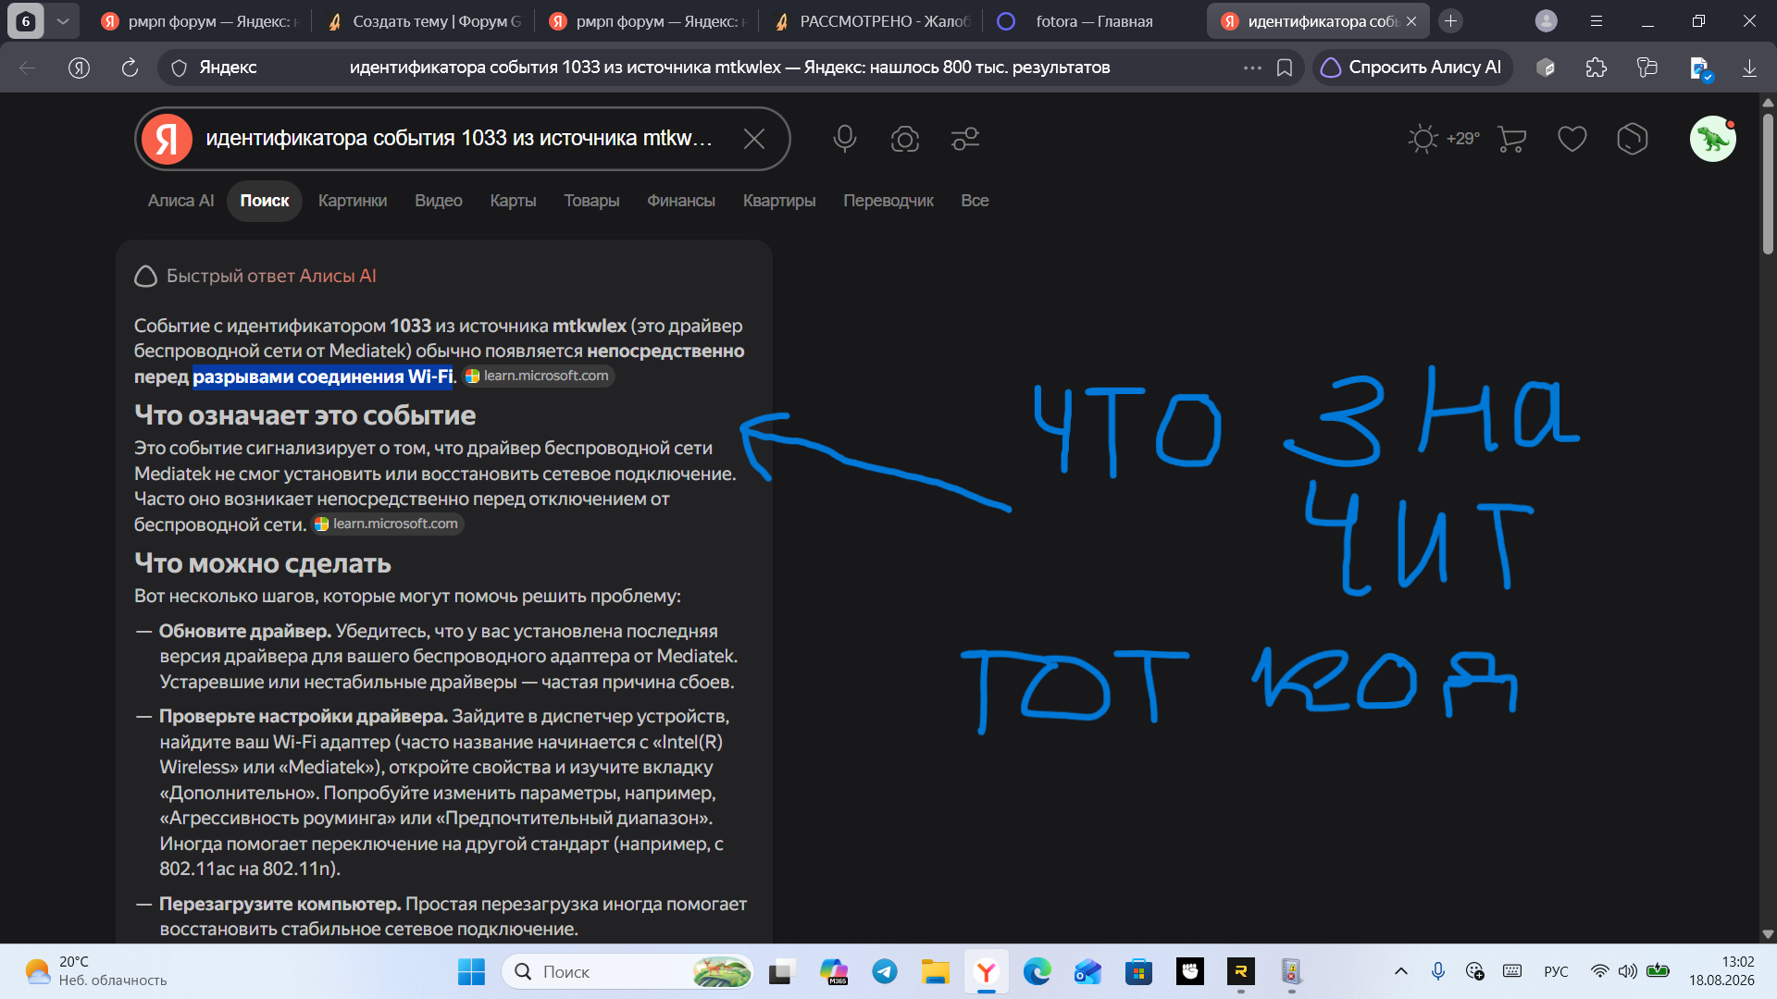1777x999 pixels.
Task: Open favorites with the heart icon
Action: tap(1572, 139)
